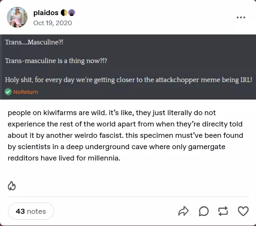Click the purple badge beside the username
256x226 pixels.
(x=71, y=13)
